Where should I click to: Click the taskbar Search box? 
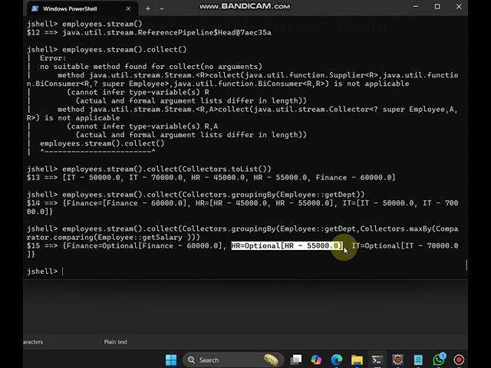233,360
